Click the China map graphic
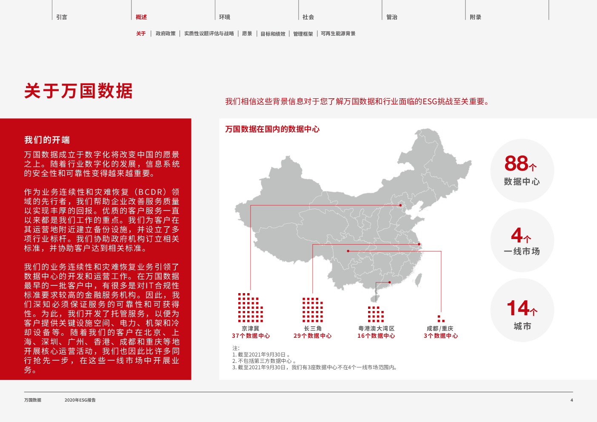 [353, 215]
